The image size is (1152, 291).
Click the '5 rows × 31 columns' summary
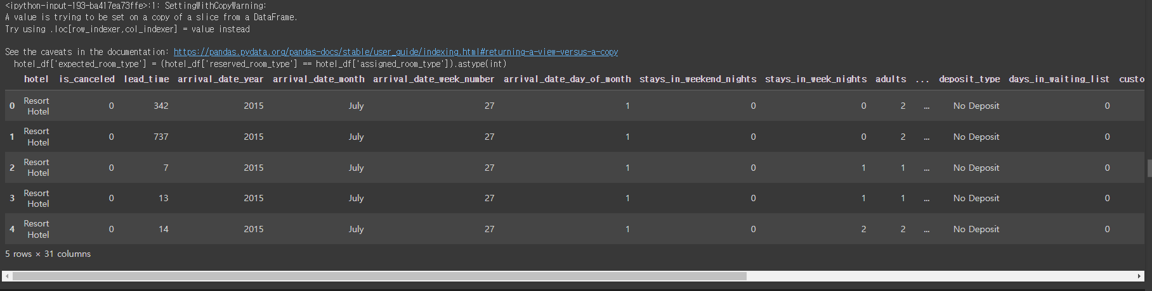coord(48,254)
